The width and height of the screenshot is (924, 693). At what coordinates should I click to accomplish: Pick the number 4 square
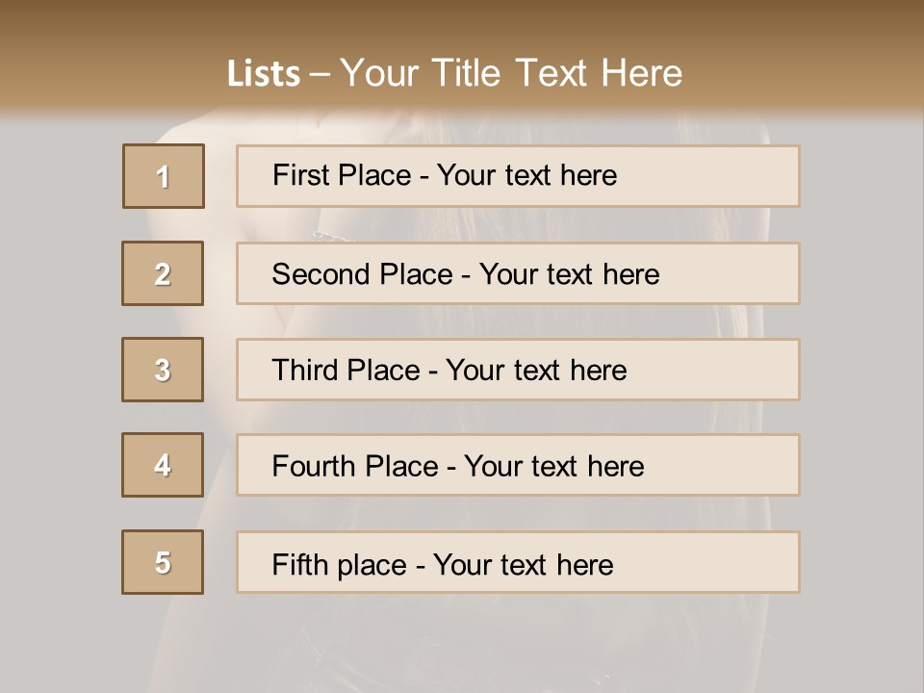coord(163,465)
